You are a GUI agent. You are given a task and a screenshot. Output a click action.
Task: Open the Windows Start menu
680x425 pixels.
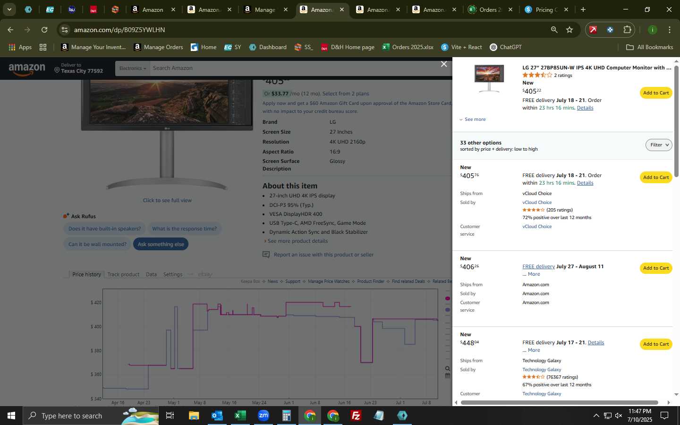(x=11, y=416)
